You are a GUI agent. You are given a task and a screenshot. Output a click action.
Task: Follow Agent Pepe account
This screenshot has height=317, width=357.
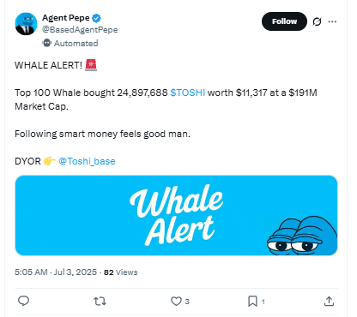click(284, 21)
